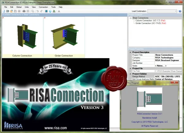Collapse the Project Description section
Screen dimensions: 184x133
(130, 52)
